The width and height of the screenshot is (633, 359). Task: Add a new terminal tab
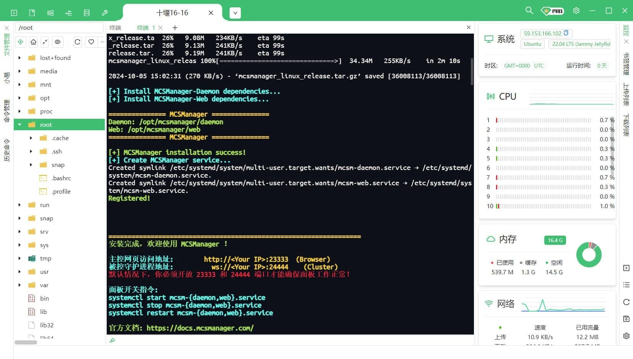point(175,27)
